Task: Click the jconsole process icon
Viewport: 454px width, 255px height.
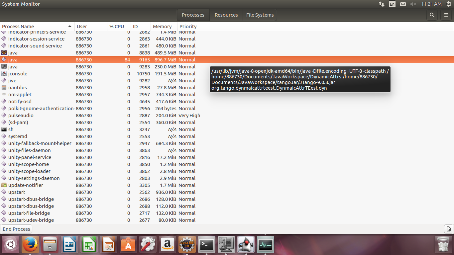Action: [x=4, y=74]
